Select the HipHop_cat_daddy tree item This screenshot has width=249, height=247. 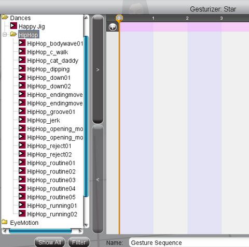pyautogui.click(x=52, y=61)
